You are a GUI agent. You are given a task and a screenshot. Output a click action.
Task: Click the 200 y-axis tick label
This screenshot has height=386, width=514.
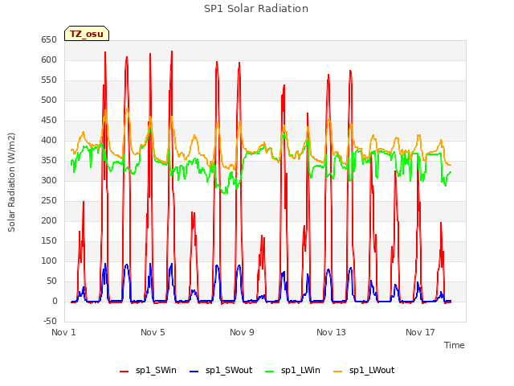(49, 220)
